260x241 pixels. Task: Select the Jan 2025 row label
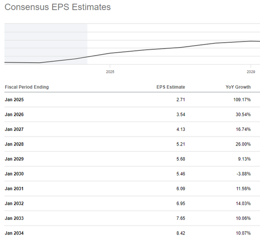click(x=14, y=100)
